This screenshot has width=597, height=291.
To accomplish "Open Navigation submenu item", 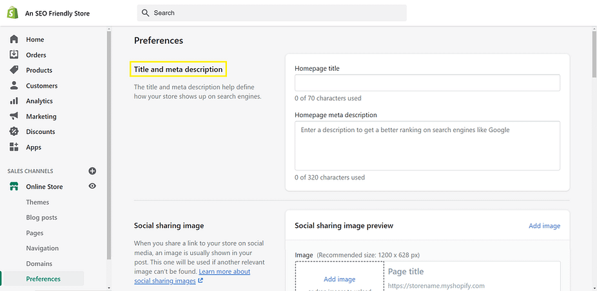I will tap(43, 248).
